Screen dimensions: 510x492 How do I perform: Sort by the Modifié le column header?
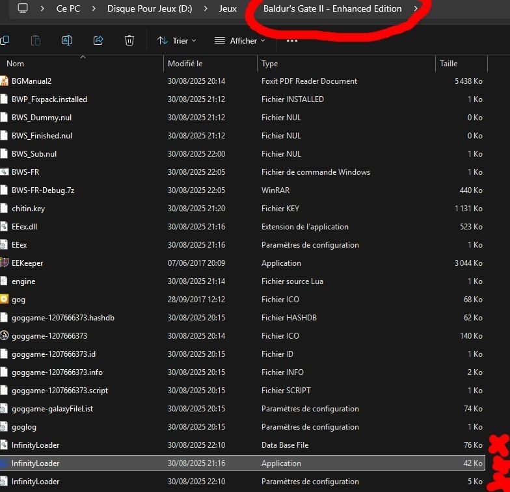coord(211,64)
